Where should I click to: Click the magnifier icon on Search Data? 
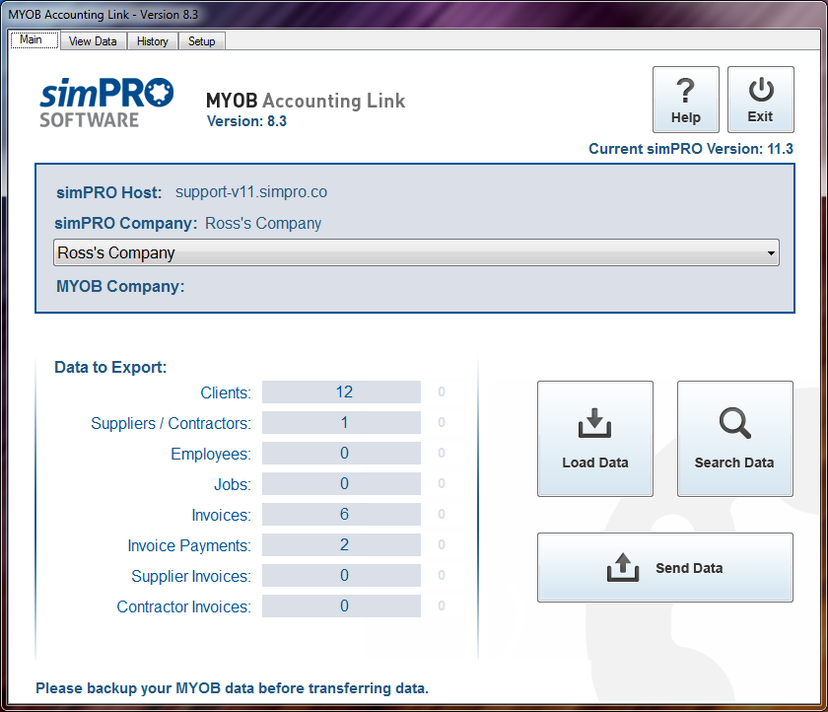tap(733, 422)
